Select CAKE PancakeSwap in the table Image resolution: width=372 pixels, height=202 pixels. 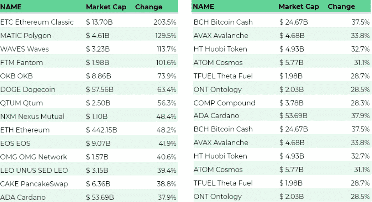[x=34, y=184]
